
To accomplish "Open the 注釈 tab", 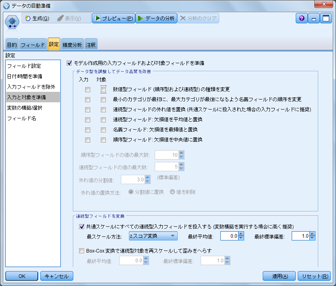I will (x=91, y=44).
